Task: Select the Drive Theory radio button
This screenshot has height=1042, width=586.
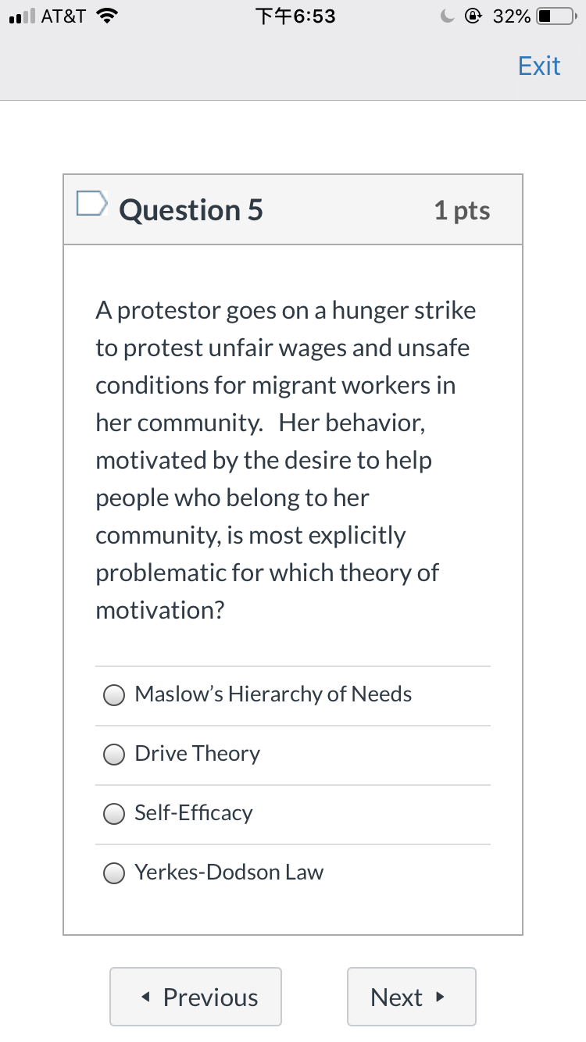Action: (x=115, y=755)
